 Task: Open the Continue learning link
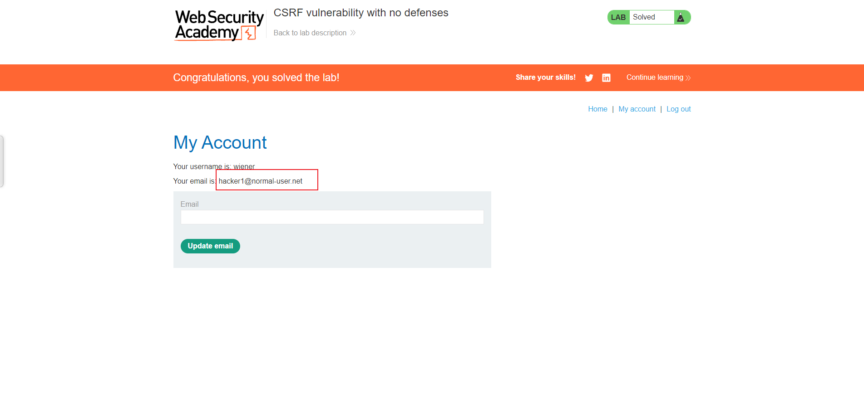(x=658, y=78)
